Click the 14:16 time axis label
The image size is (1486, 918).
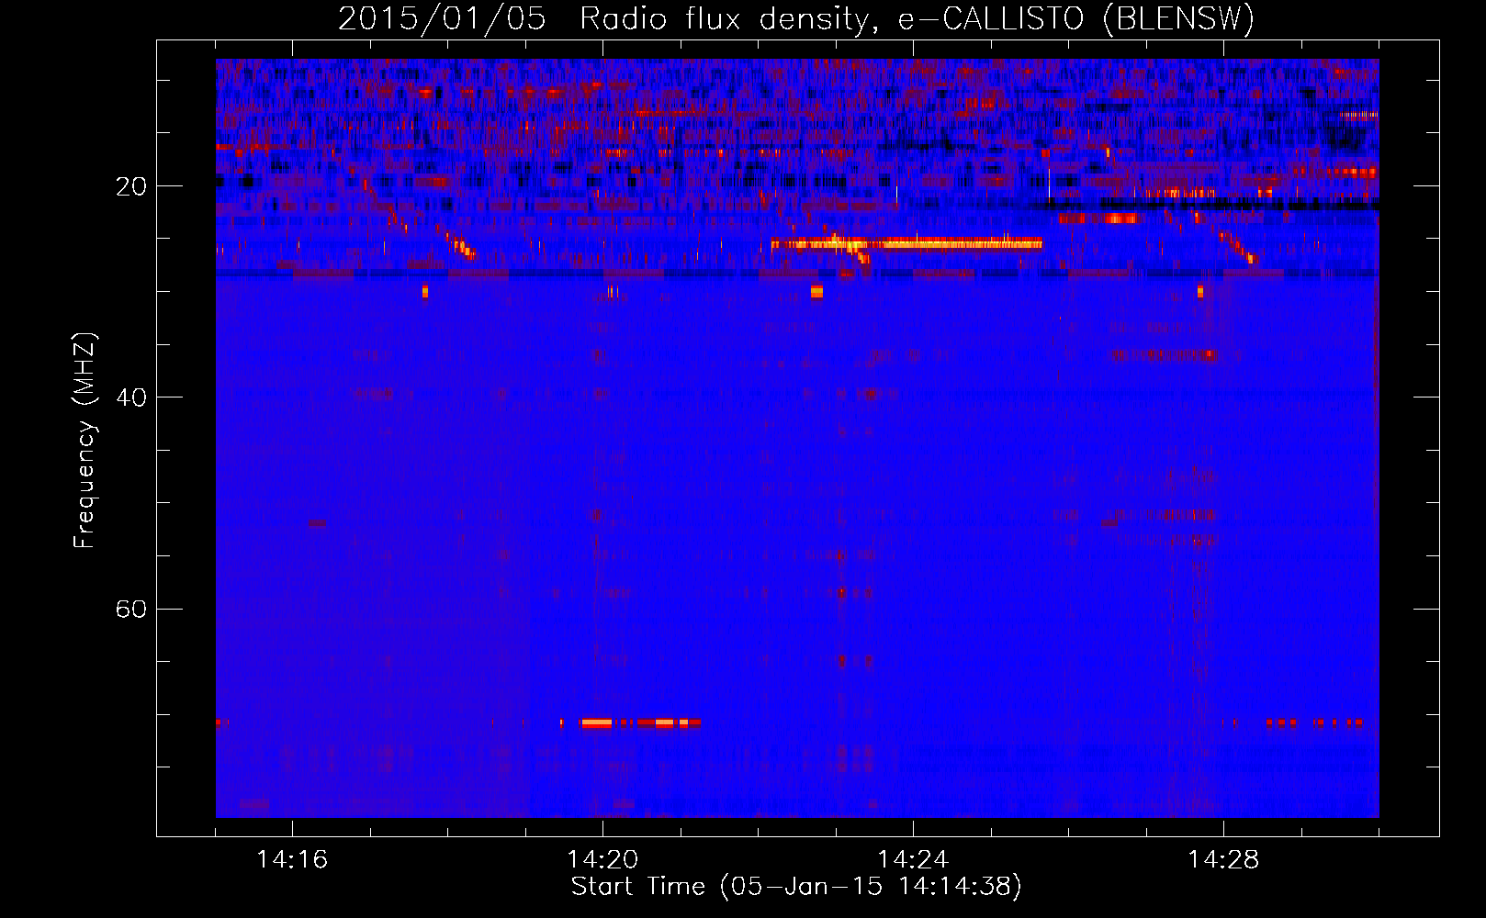tap(292, 860)
